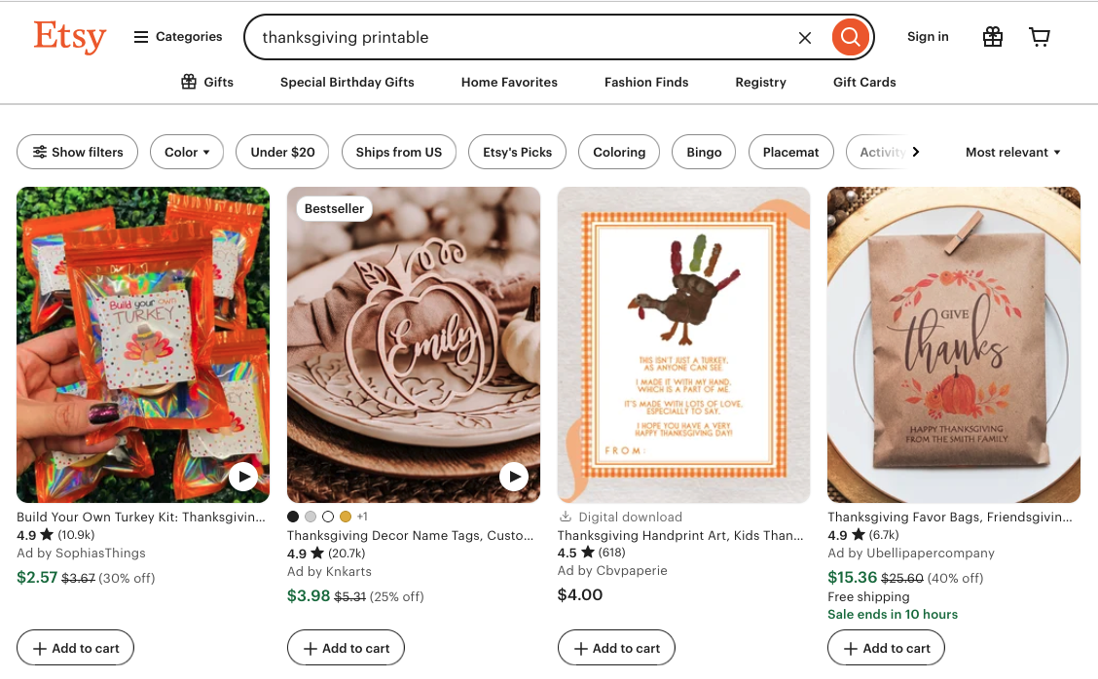Click the orange search magnifier button
Viewport: 1098px width, 679px height.
850,38
